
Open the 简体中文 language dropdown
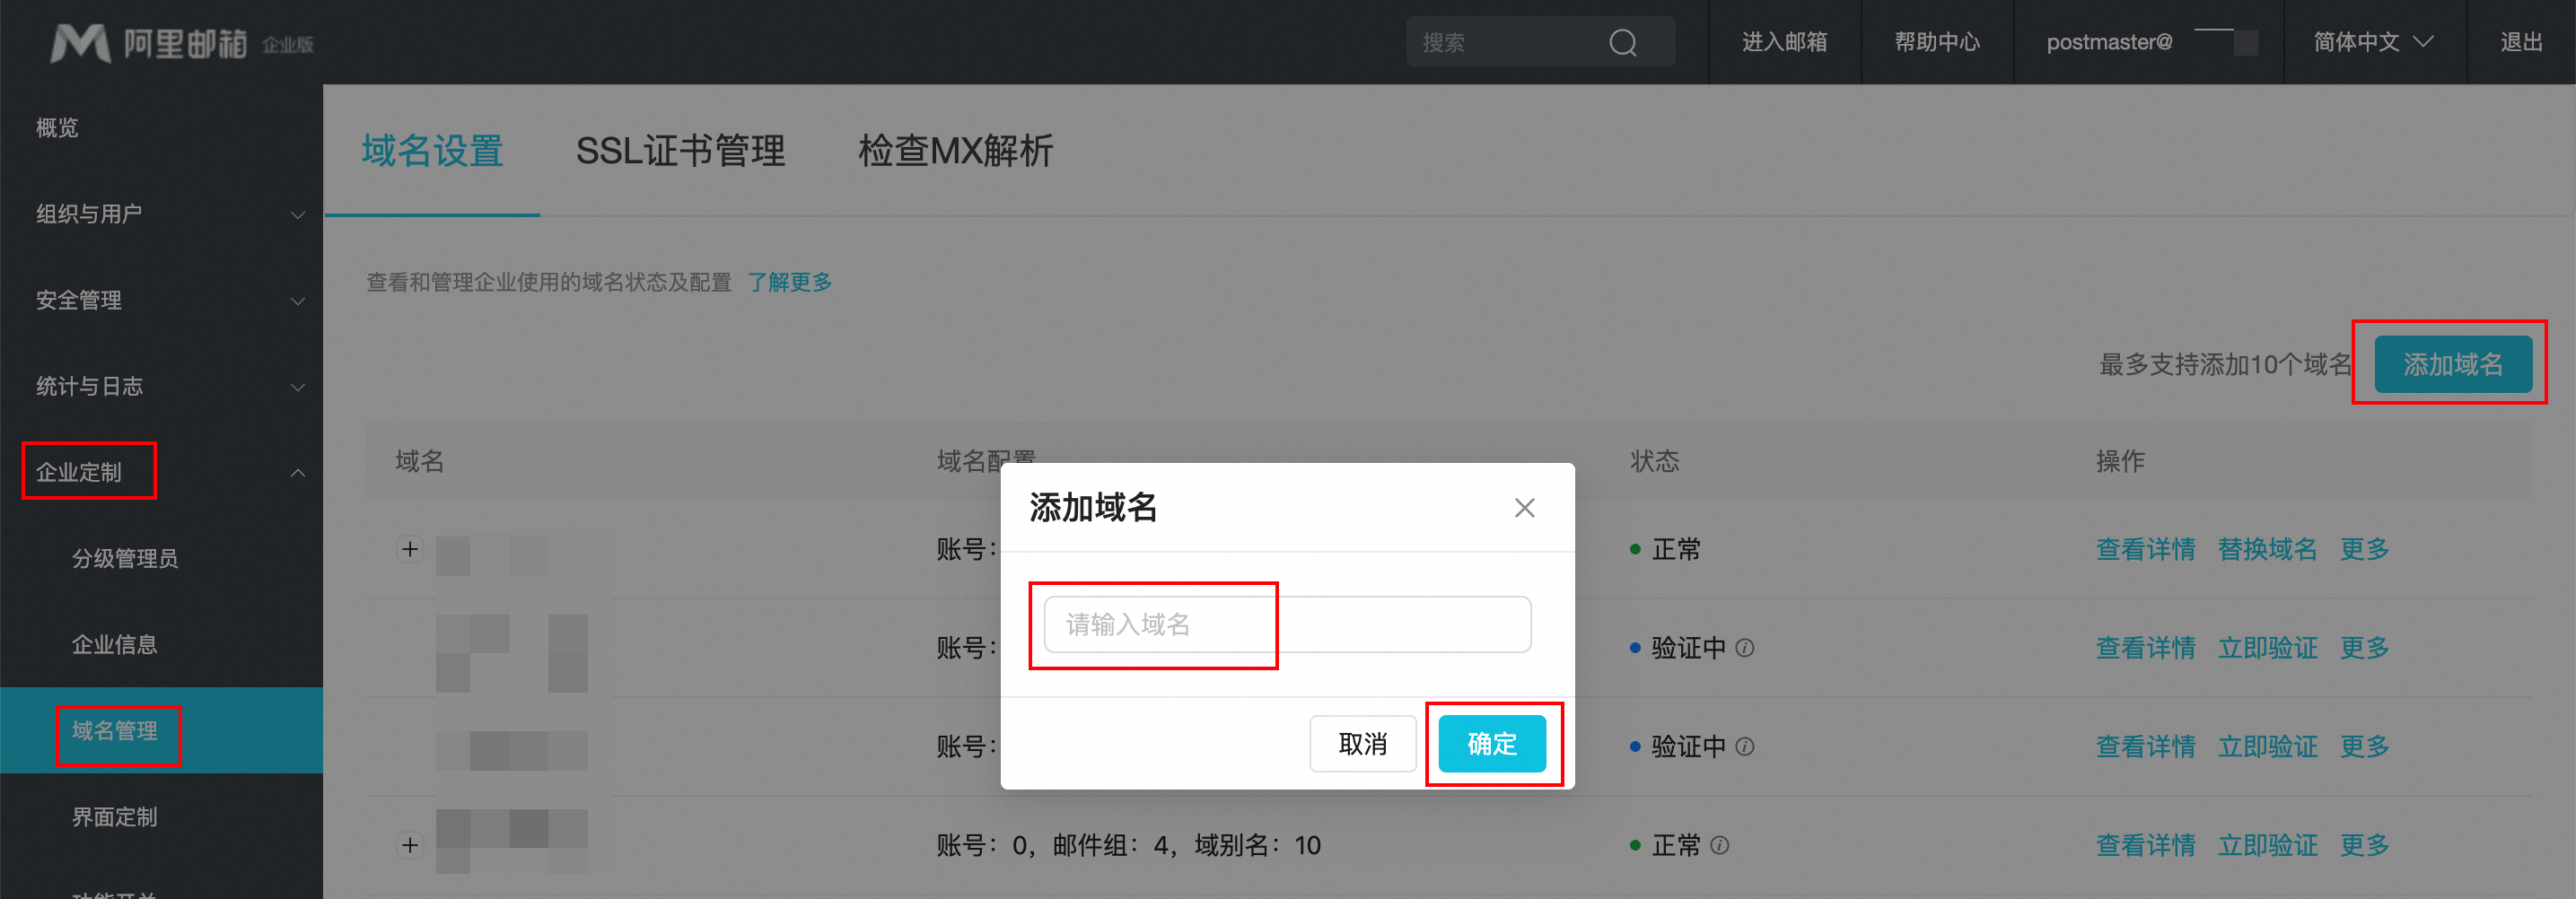(2372, 42)
